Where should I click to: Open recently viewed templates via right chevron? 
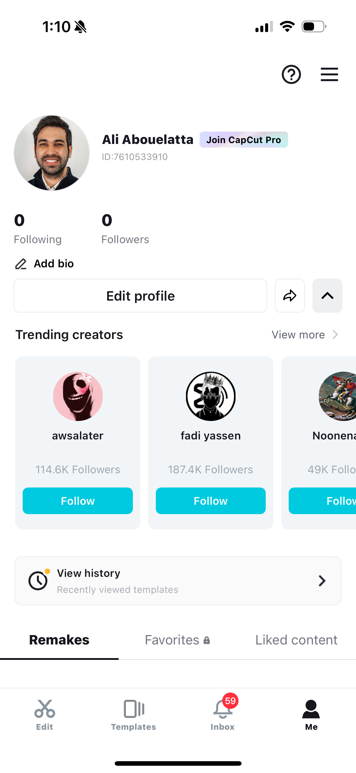[x=322, y=580]
